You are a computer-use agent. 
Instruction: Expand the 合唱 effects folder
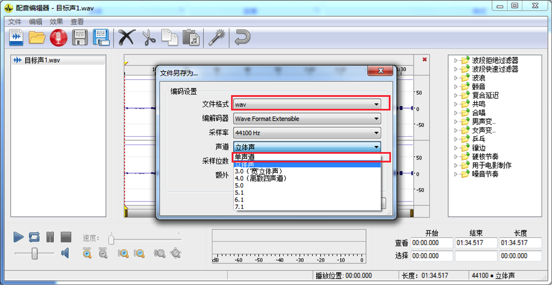coord(456,113)
